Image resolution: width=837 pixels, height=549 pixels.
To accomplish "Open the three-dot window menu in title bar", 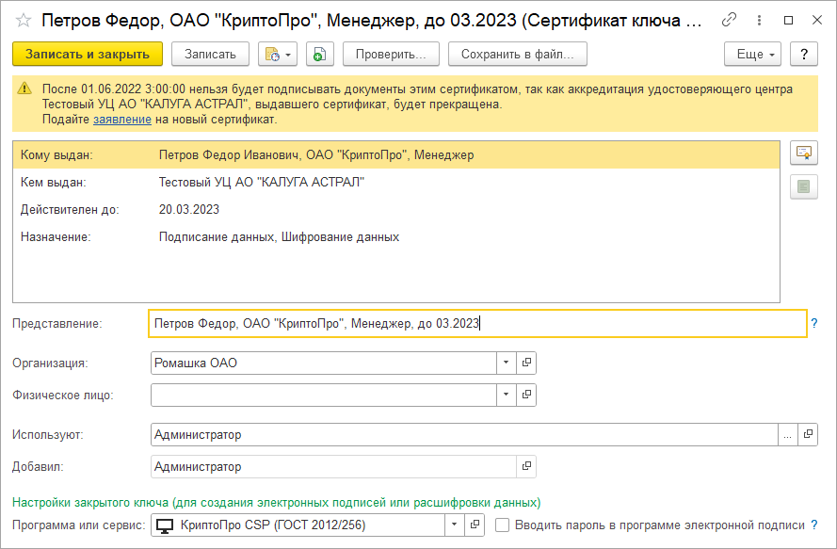I will coord(759,21).
